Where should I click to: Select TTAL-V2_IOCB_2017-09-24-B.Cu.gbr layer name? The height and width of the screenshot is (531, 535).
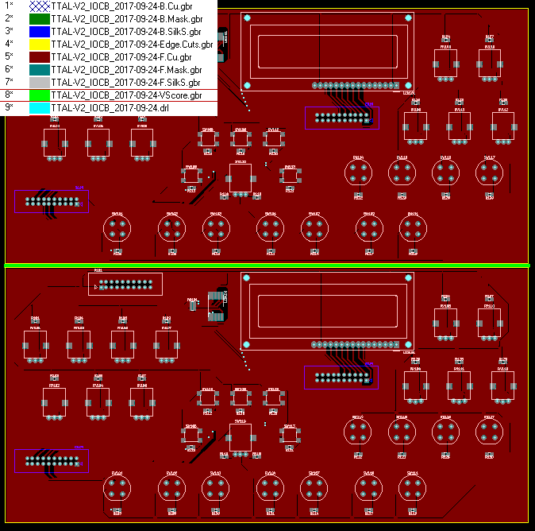[x=121, y=6]
